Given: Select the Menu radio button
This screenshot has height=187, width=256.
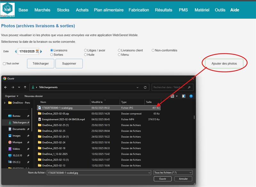Looking at the screenshot, I should [x=119, y=55].
